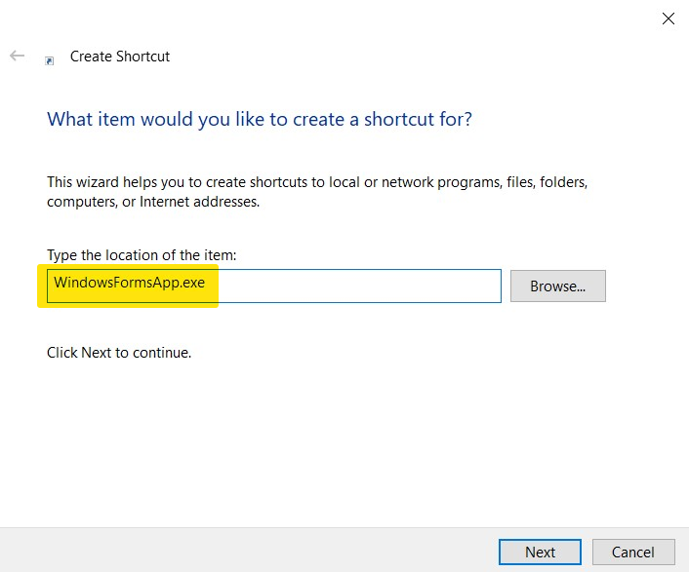Click the word 'shortcut' in the blue heading
Viewport: 689px width, 572px height.
399,119
